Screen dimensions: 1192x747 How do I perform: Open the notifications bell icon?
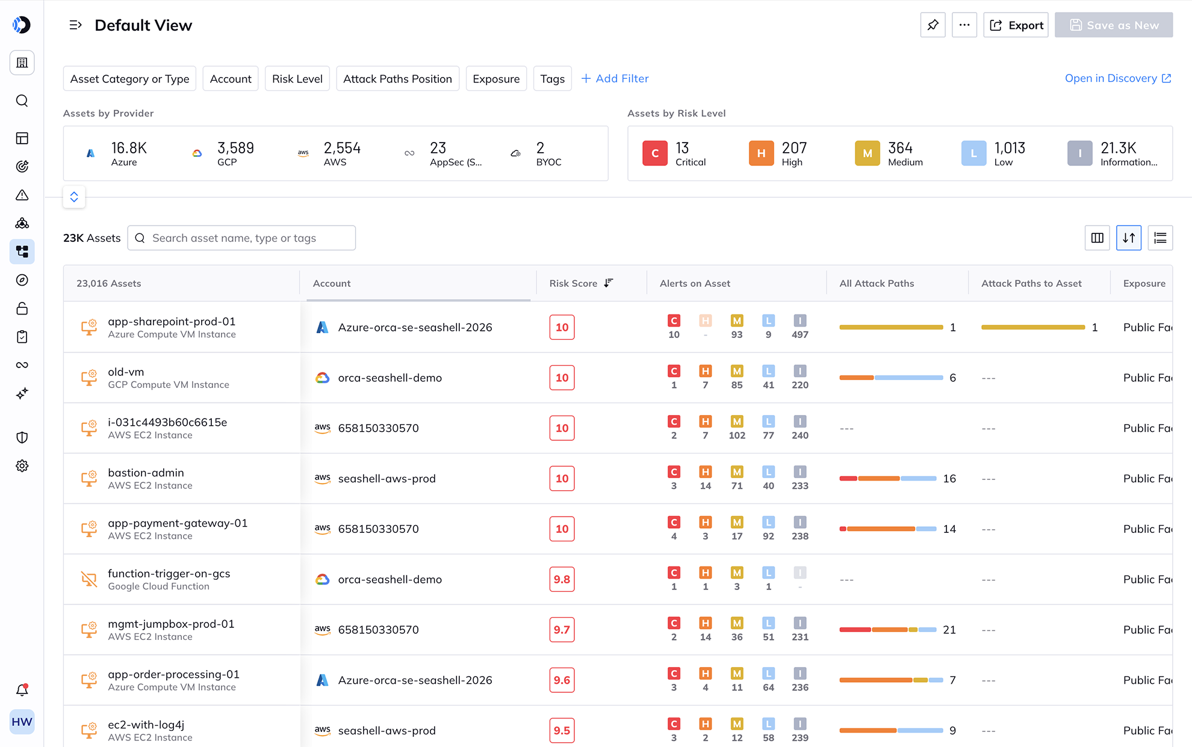point(22,690)
